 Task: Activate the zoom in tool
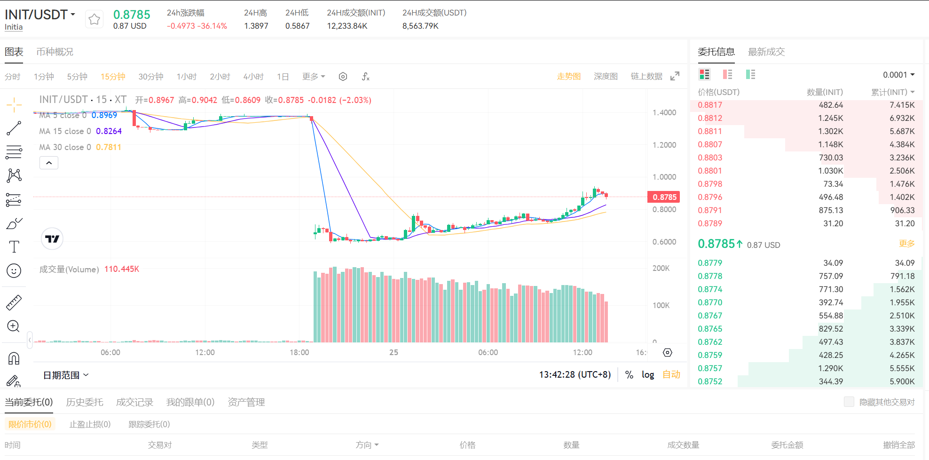click(14, 326)
